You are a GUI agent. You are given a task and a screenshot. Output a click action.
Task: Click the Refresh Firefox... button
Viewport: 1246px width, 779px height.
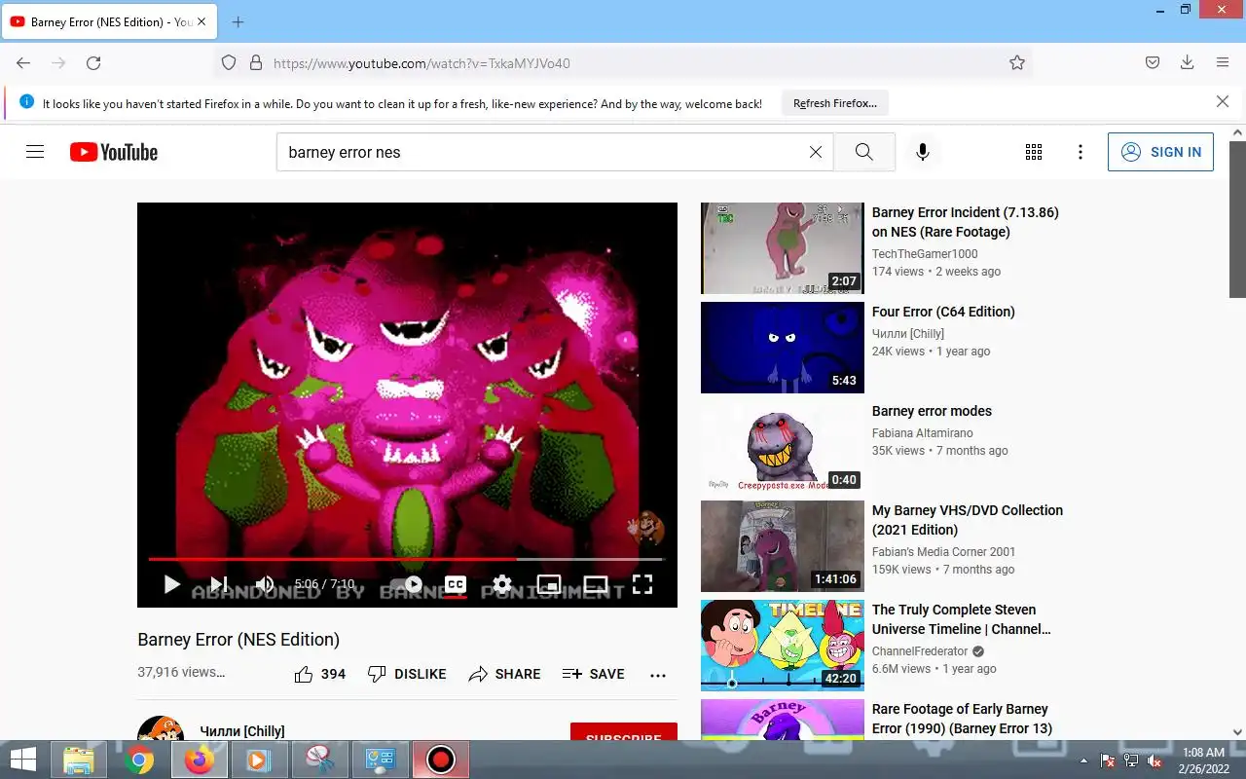click(x=835, y=103)
